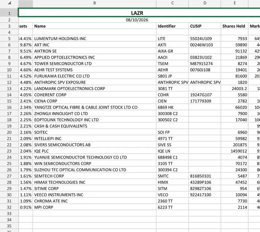Click CUSIP value 816850101
This screenshot has width=260, height=232.
pyautogui.click(x=204, y=176)
